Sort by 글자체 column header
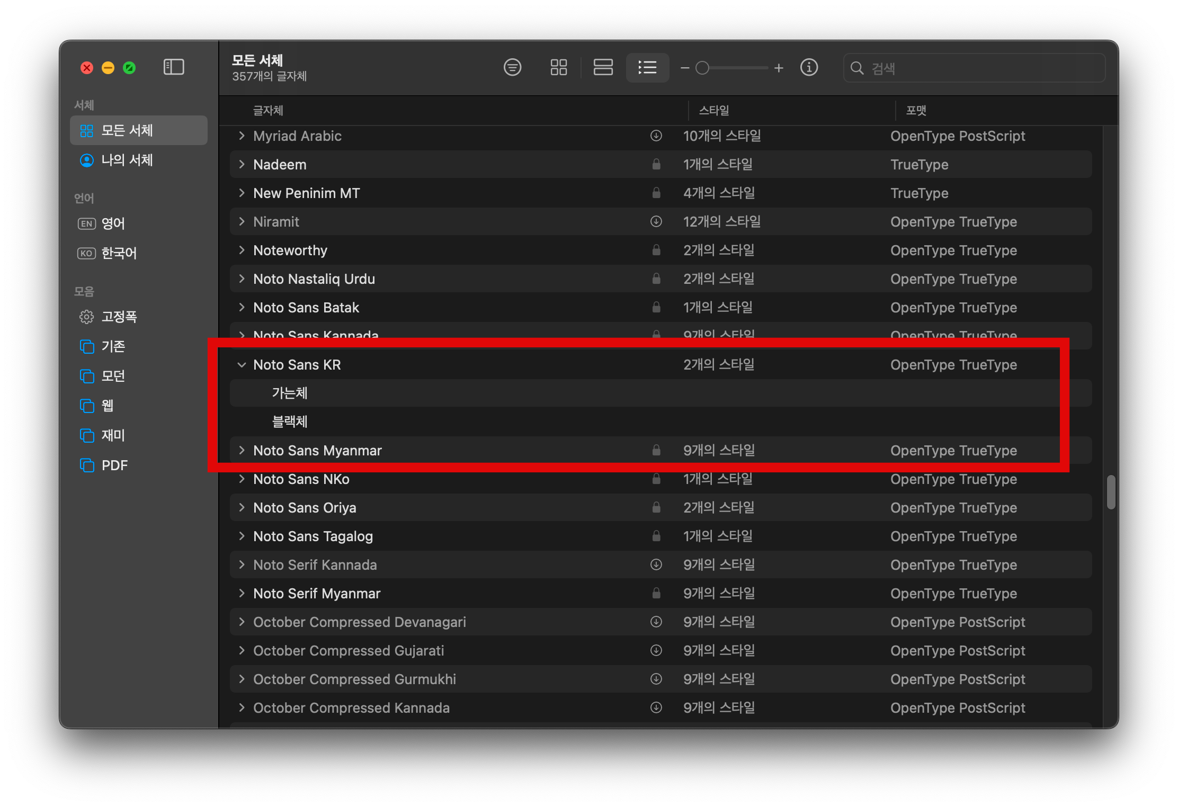The height and width of the screenshot is (807, 1178). 268,110
